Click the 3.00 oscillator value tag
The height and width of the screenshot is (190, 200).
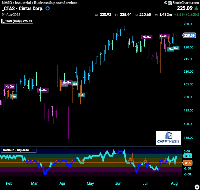[x=188, y=156]
